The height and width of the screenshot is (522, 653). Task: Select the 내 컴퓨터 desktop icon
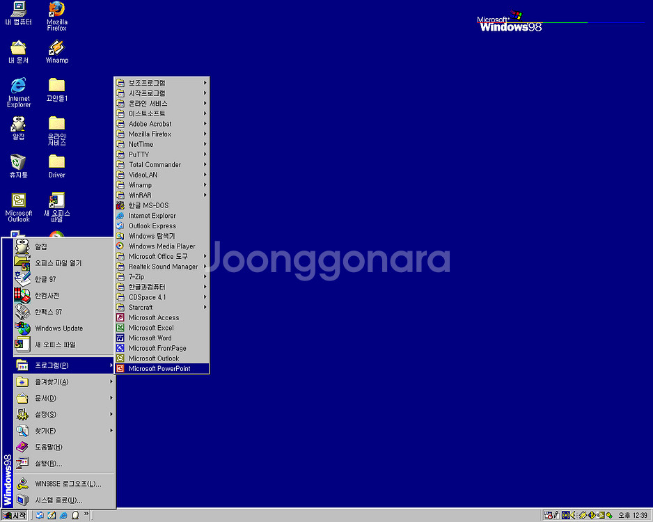click(x=18, y=13)
